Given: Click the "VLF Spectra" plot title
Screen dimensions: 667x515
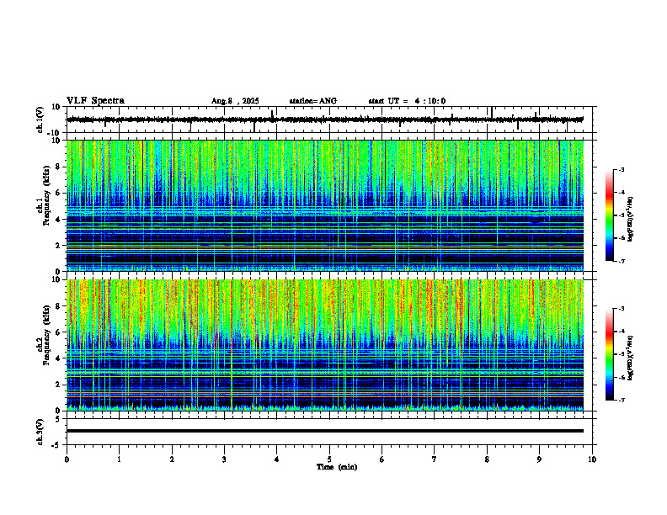Looking at the screenshot, I should (95, 101).
